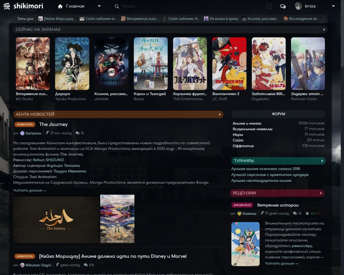
Task: Open the Визуальные новеллы forum section
Action: point(252,129)
